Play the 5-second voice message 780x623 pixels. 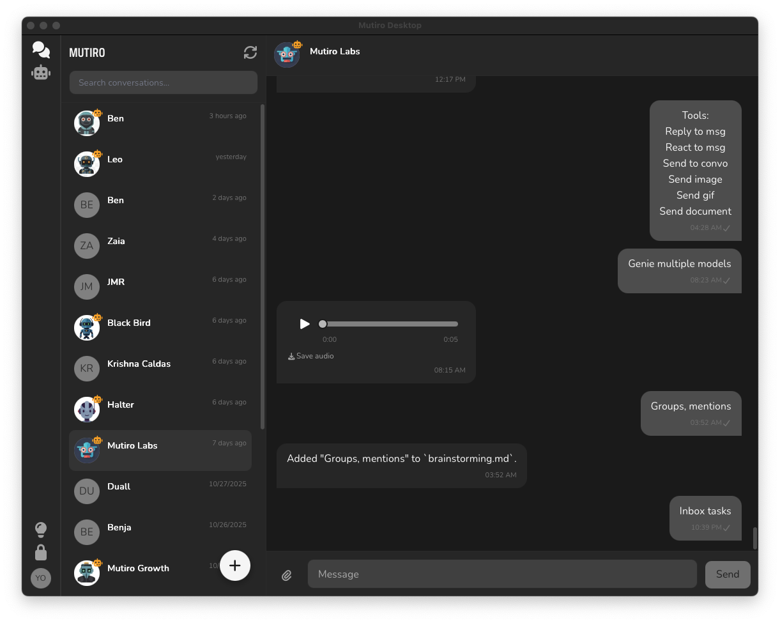point(305,324)
